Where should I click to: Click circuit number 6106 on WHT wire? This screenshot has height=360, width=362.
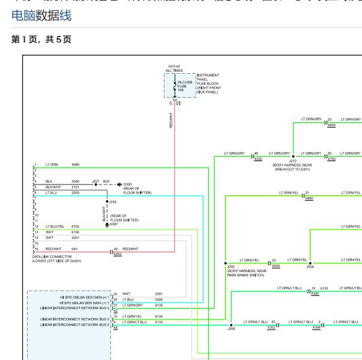click(76, 232)
